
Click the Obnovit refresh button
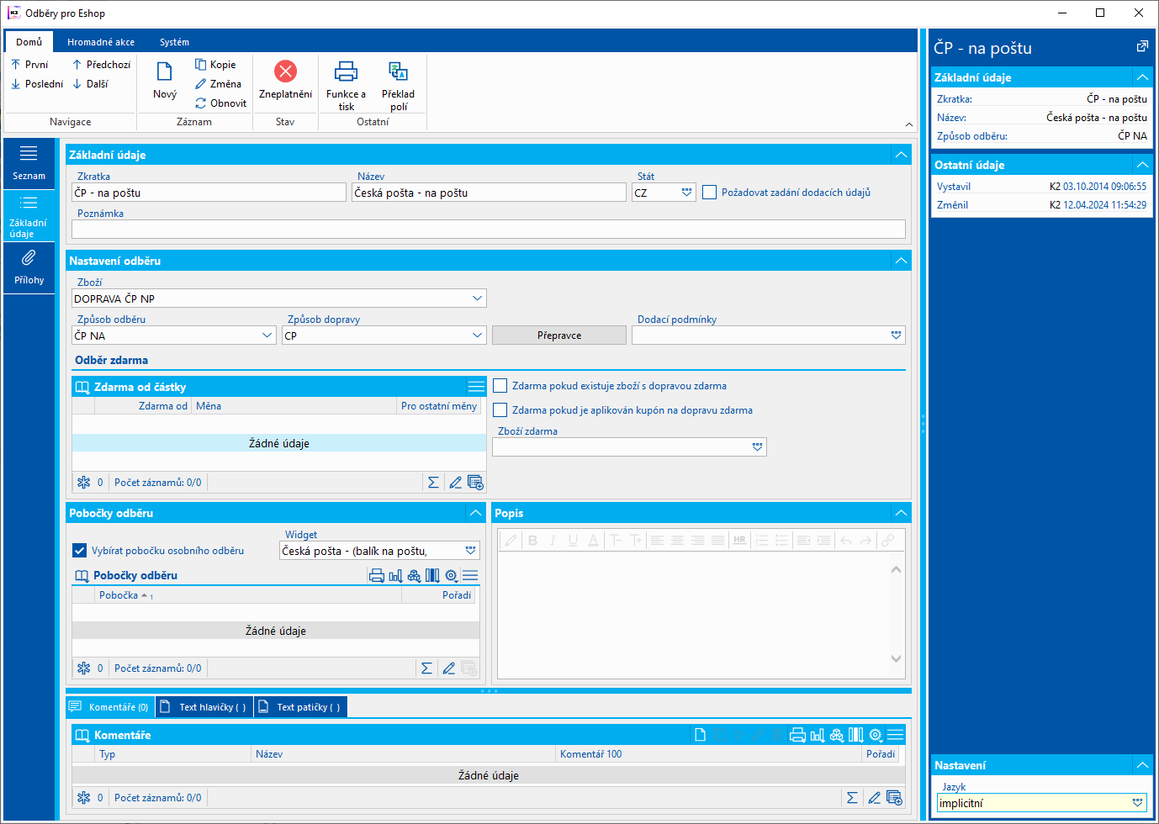coord(221,103)
